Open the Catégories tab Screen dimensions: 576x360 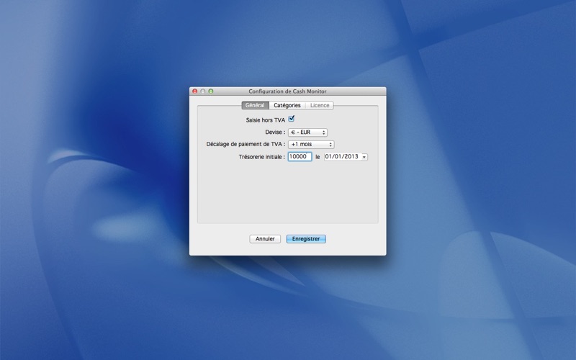click(x=287, y=105)
